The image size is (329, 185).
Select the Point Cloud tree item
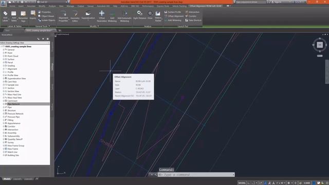click(13, 56)
